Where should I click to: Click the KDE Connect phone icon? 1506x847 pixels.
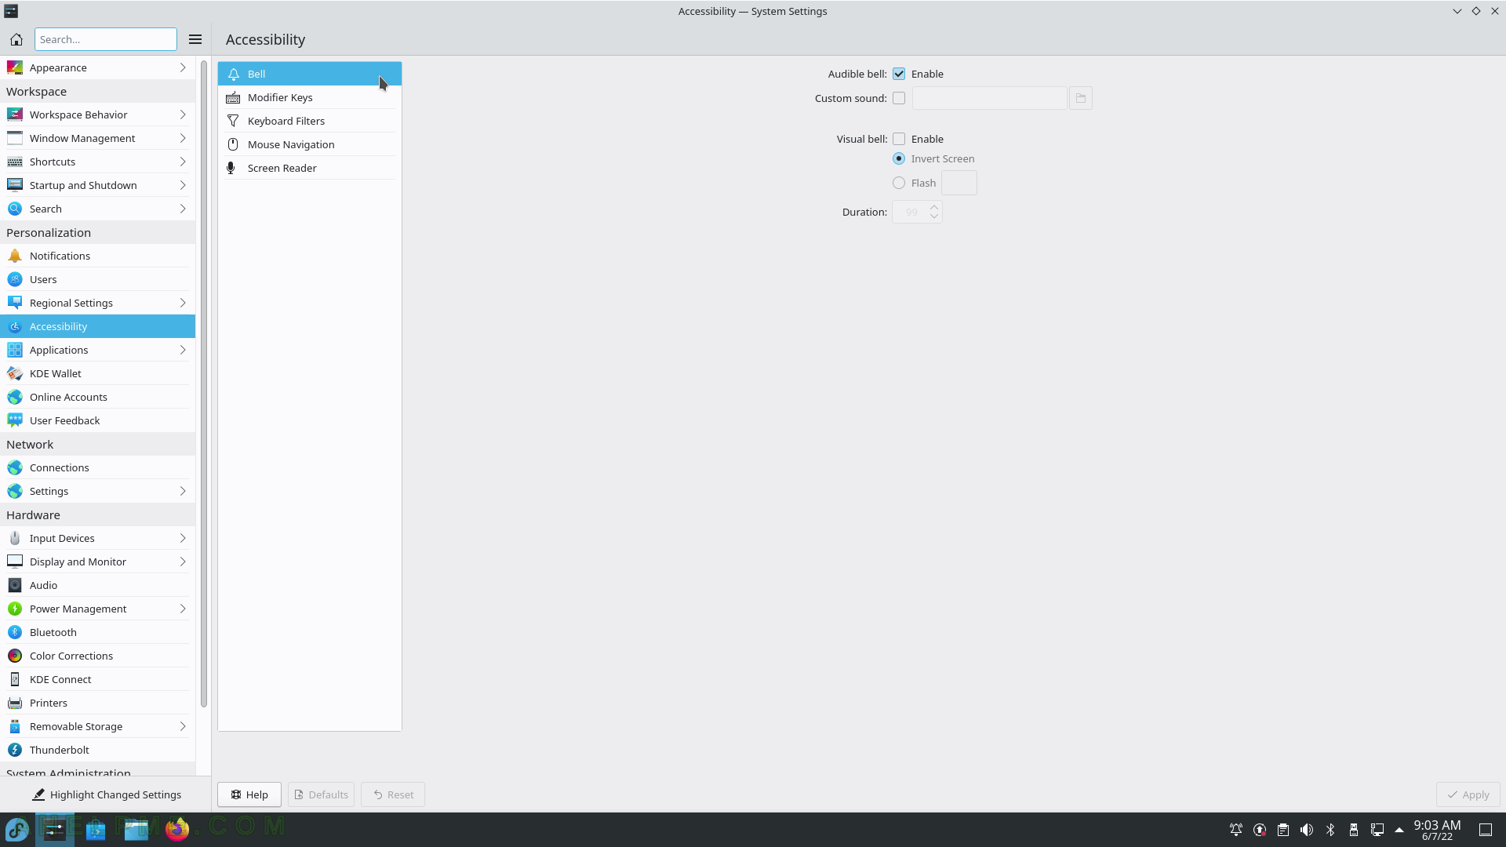[x=15, y=679]
